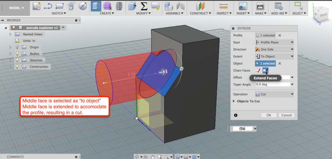Viewport: 332px width, 159px height.
Task: Activate the Extrude tool icon
Action: click(x=96, y=6)
